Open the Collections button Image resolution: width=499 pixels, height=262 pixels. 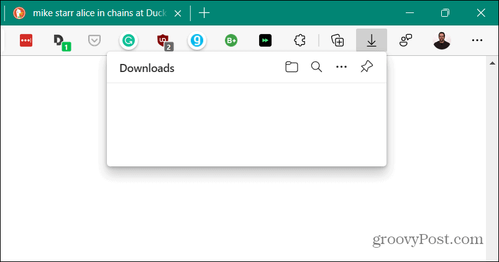[x=337, y=40]
